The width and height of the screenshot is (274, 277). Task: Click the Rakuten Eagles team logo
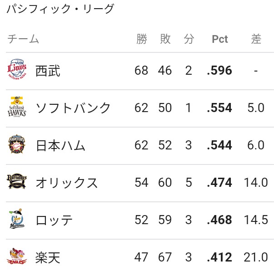pos(17,256)
